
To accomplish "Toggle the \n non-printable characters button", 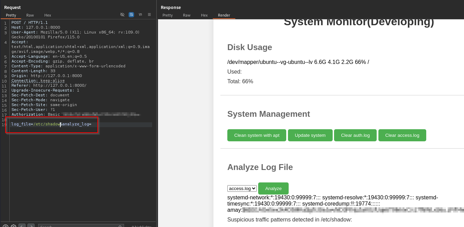I will click(x=140, y=15).
